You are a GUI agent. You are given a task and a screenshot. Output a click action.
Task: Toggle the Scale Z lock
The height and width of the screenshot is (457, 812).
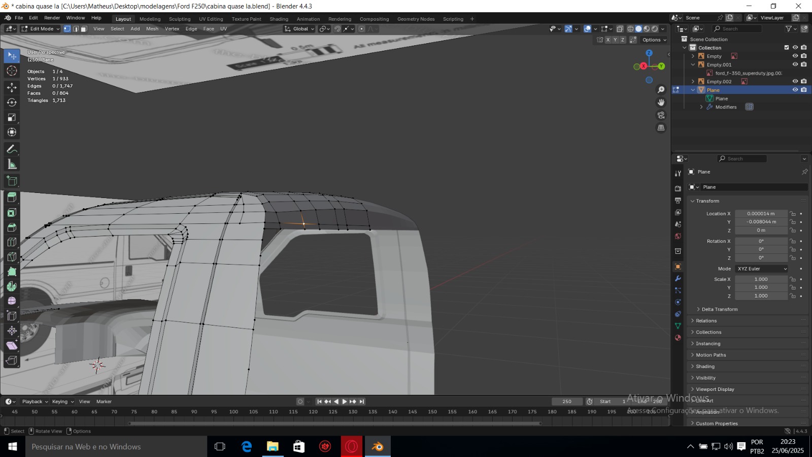point(793,296)
